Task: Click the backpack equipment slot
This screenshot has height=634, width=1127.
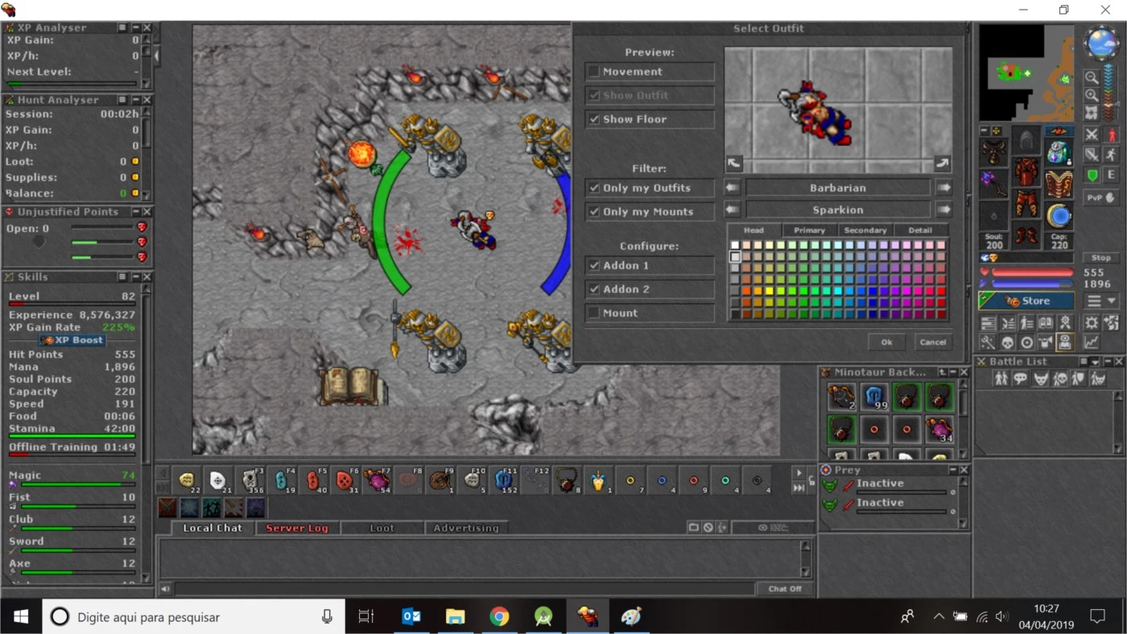Action: tap(1059, 150)
